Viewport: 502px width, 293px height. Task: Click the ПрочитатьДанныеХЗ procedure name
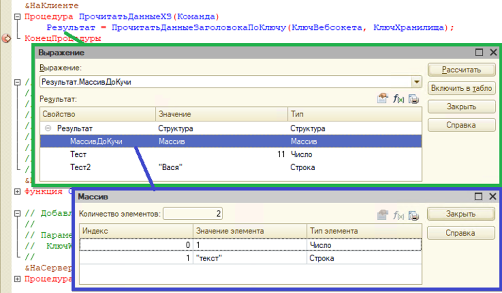(125, 17)
